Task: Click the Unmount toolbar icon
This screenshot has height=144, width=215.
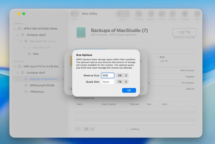Action: pos(185,14)
